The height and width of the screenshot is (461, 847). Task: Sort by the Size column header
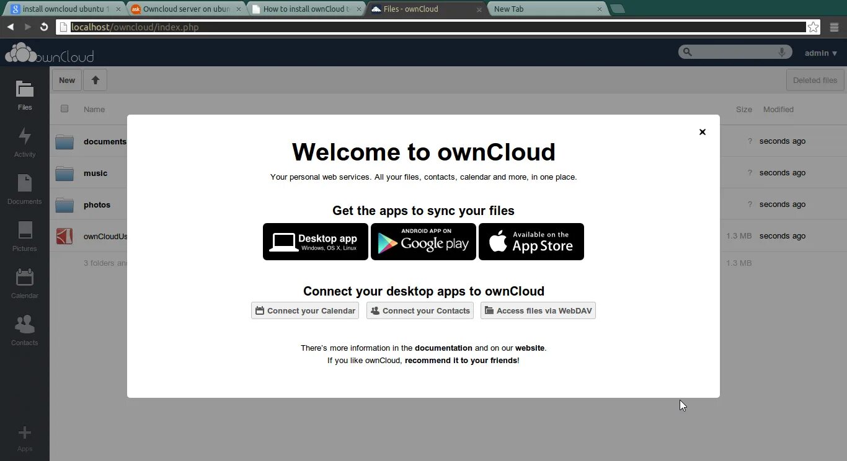pos(744,109)
